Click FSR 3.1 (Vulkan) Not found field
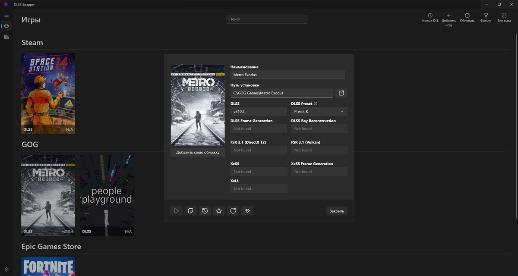 pos(319,150)
